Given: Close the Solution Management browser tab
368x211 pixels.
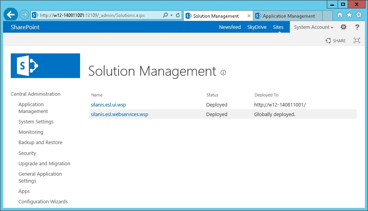Looking at the screenshot, I should point(249,16).
